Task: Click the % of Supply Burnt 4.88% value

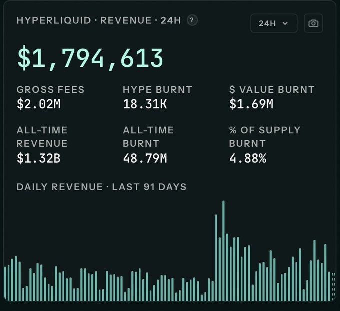Action: [248, 158]
